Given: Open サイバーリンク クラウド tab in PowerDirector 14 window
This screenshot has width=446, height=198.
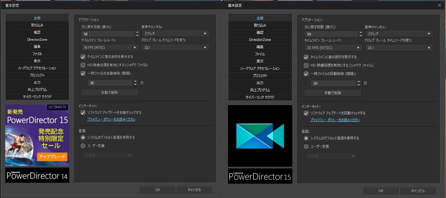Looking at the screenshot, I should (x=37, y=97).
